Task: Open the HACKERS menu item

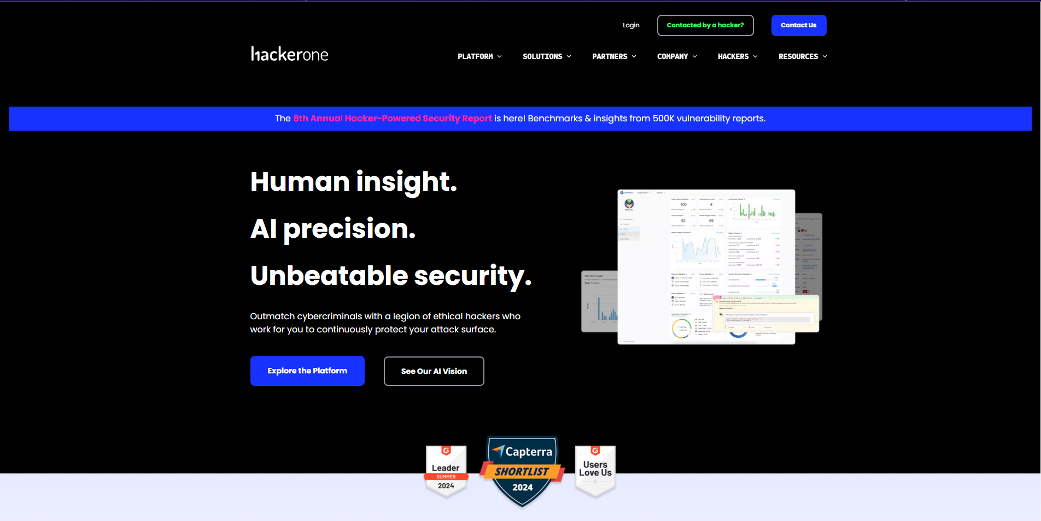Action: (733, 56)
